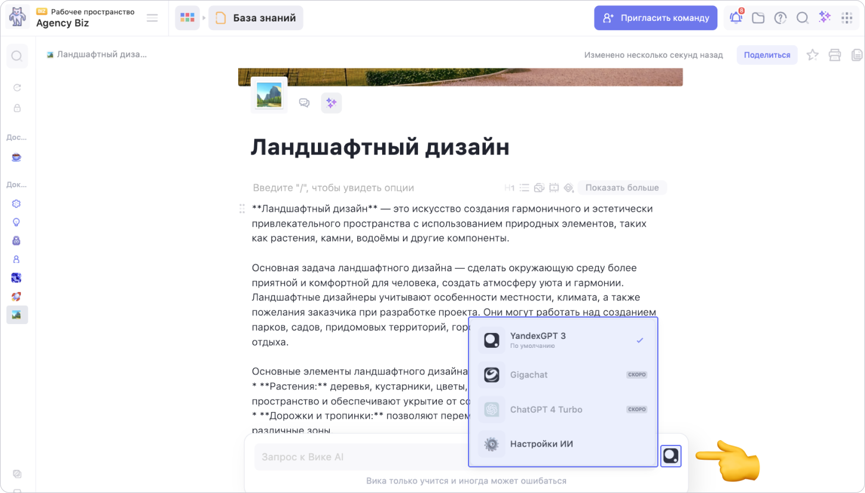
Task: Click the folder icon in top bar
Action: coord(758,18)
